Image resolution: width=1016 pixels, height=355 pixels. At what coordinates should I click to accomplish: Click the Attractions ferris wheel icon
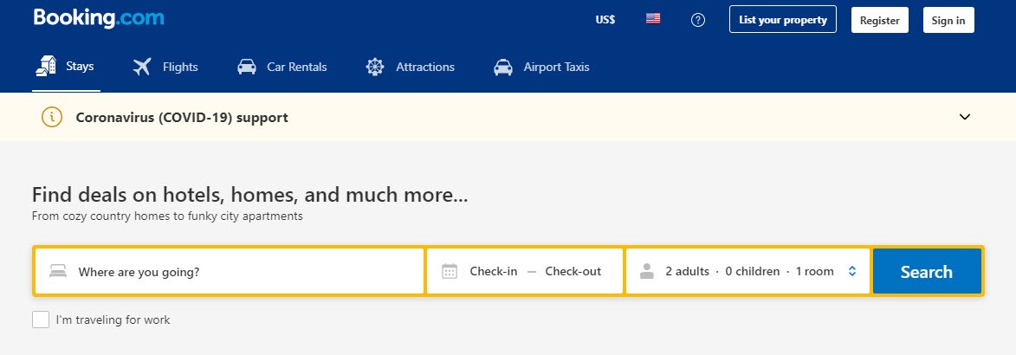point(374,67)
